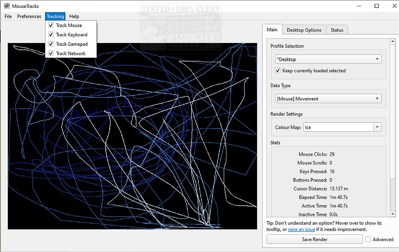Open the File menu
This screenshot has height=252, width=399.
8,17
